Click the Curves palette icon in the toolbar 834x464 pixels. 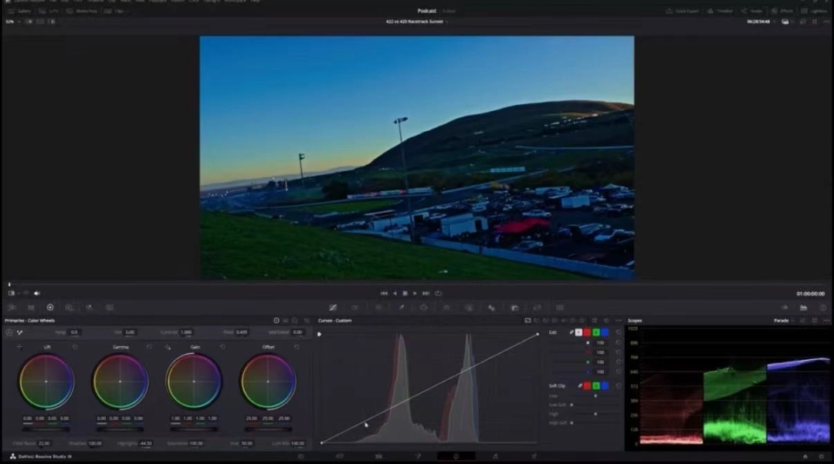(x=333, y=308)
